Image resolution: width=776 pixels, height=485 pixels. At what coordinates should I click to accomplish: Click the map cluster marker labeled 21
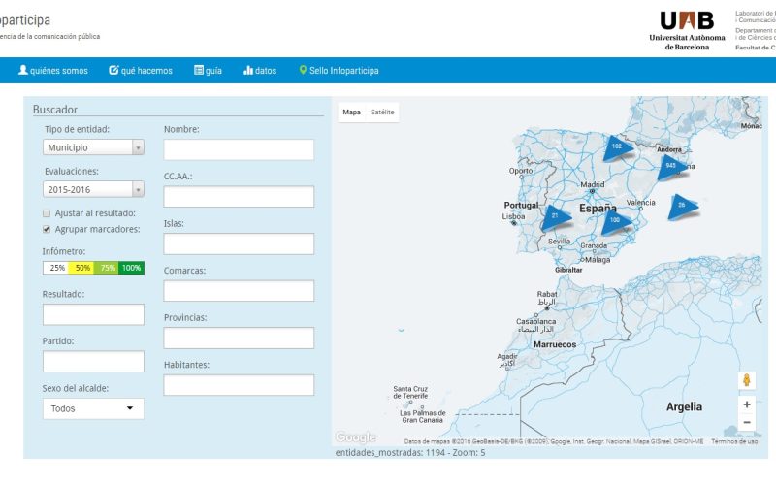[x=556, y=217]
